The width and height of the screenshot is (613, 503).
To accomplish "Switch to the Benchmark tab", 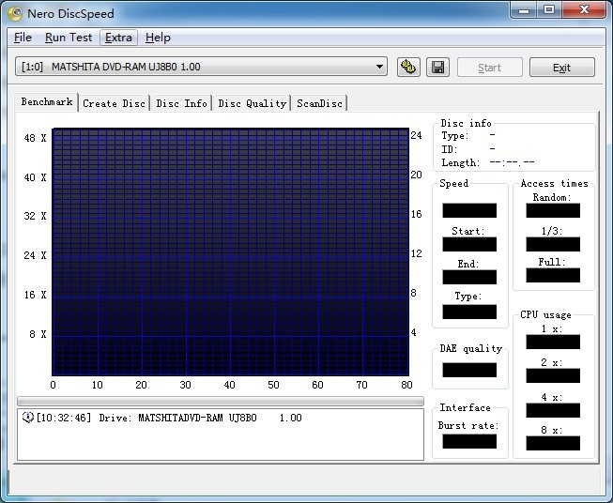I will click(x=47, y=102).
